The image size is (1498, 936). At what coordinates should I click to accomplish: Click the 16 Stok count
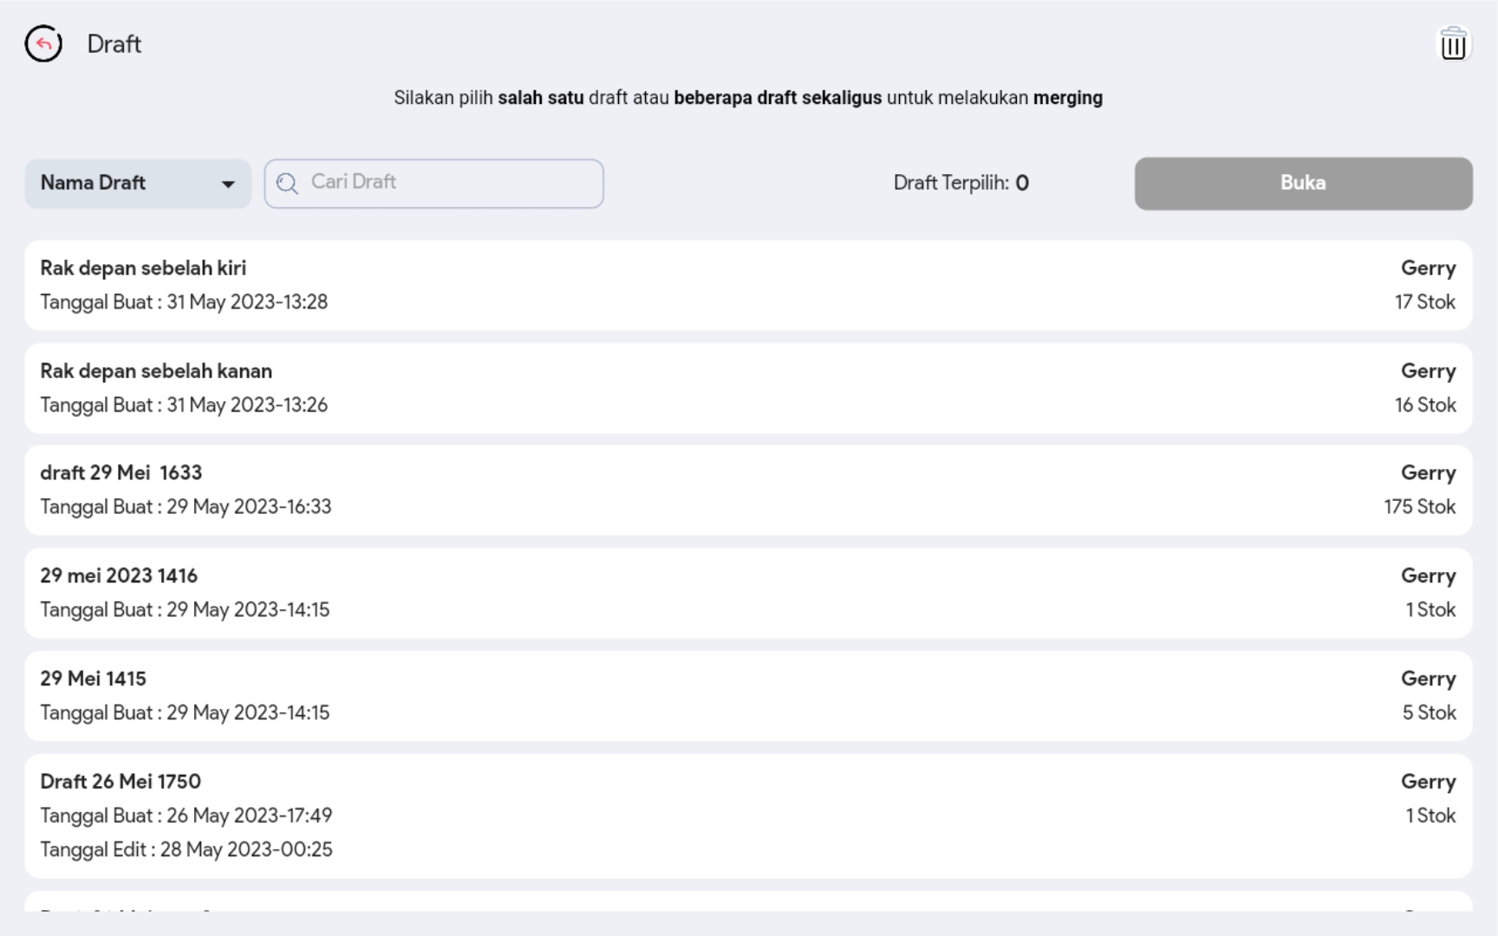click(1424, 405)
